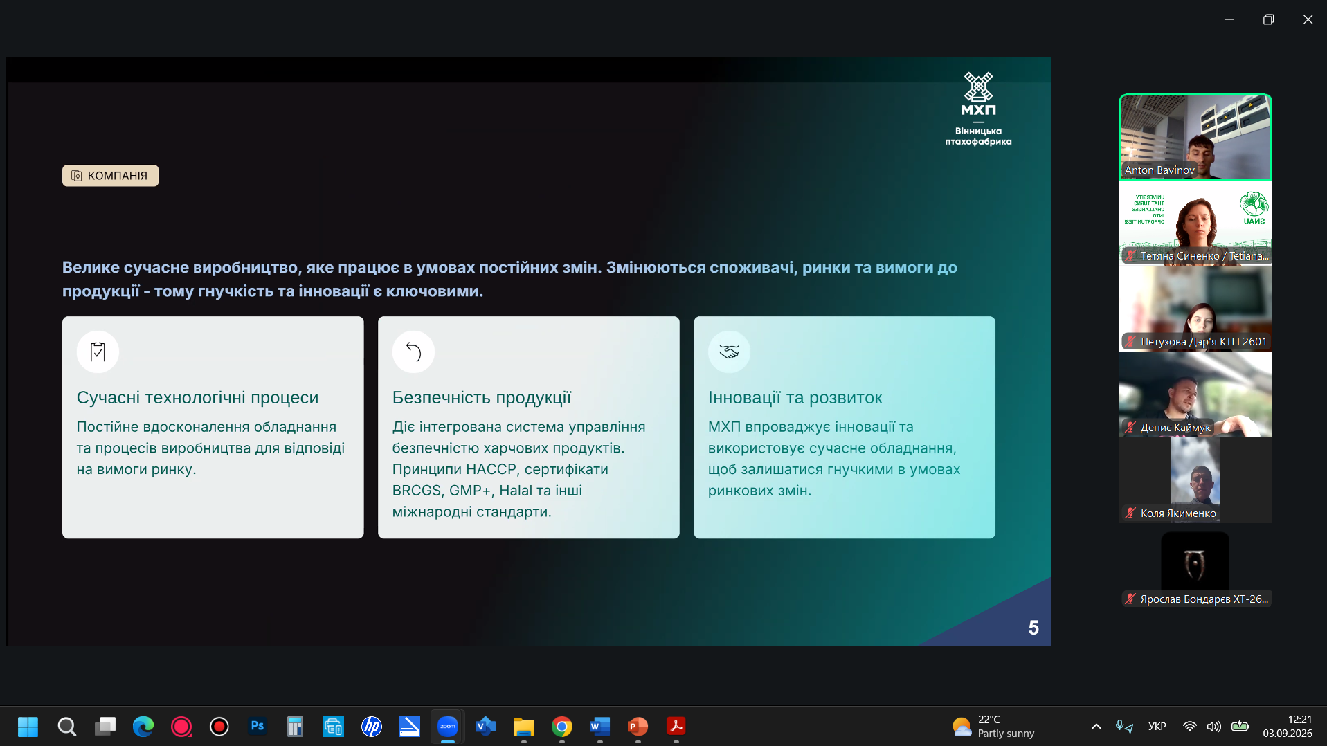Click the Windows Start button

click(28, 727)
